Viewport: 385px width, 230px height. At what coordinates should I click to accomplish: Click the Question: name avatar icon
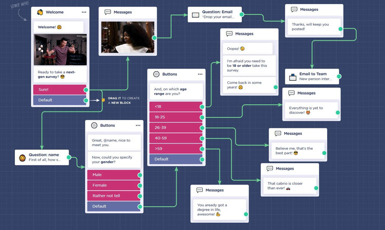pos(23,157)
